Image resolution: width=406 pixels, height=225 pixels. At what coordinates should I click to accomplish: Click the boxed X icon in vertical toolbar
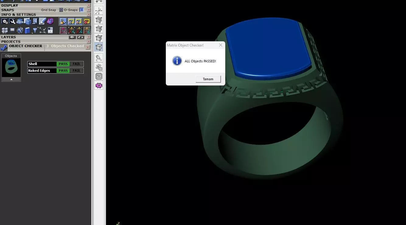(x=99, y=76)
